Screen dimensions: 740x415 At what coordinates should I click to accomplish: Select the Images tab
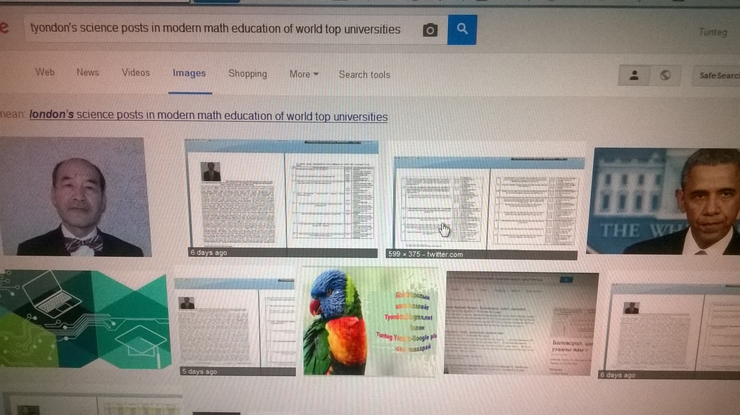[189, 73]
